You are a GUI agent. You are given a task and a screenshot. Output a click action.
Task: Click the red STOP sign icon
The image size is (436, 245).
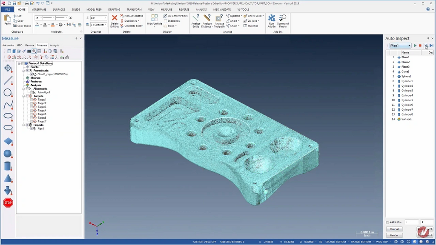point(8,203)
